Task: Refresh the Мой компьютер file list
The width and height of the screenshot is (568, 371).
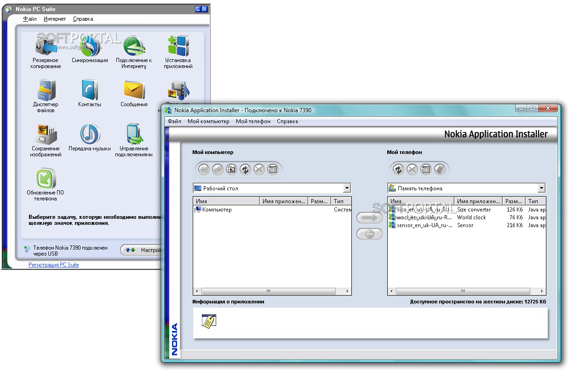Action: [x=245, y=169]
